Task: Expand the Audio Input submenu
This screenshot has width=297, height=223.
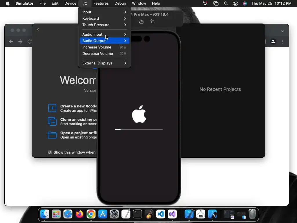Action: [104, 34]
